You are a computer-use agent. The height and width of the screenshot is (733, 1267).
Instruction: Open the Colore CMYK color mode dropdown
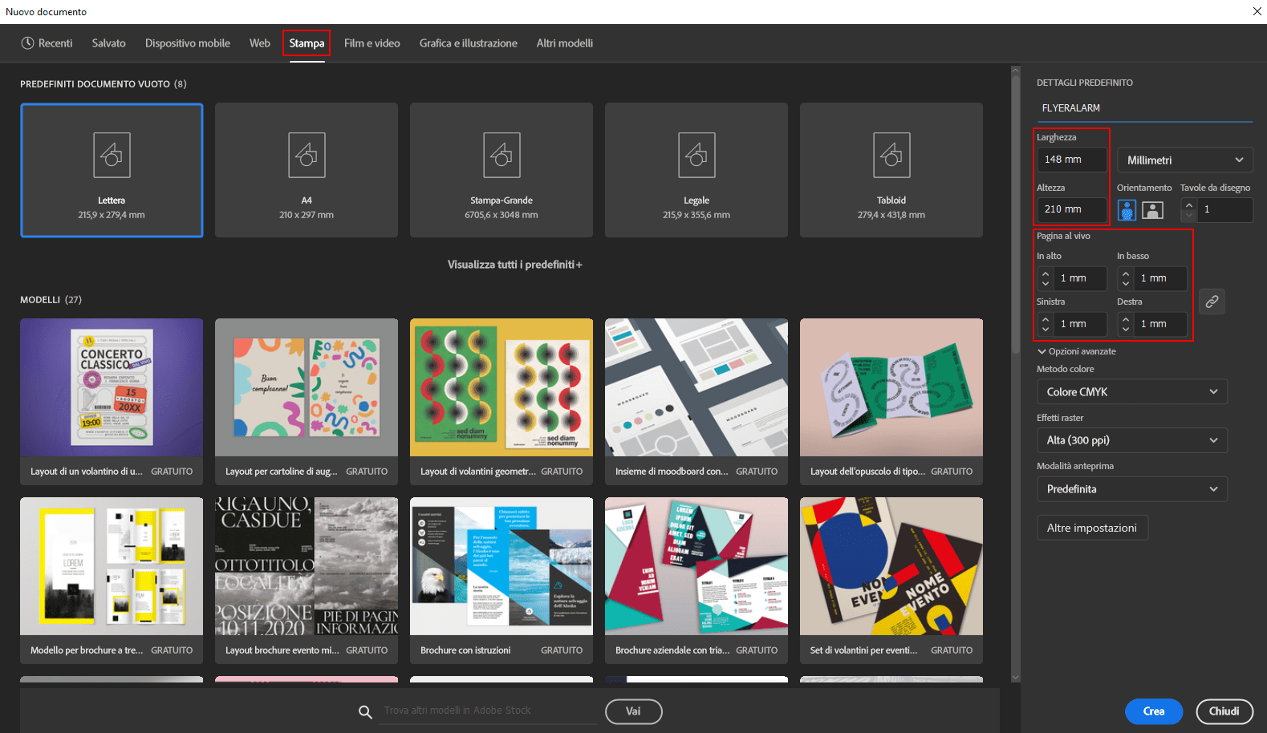[x=1131, y=392]
